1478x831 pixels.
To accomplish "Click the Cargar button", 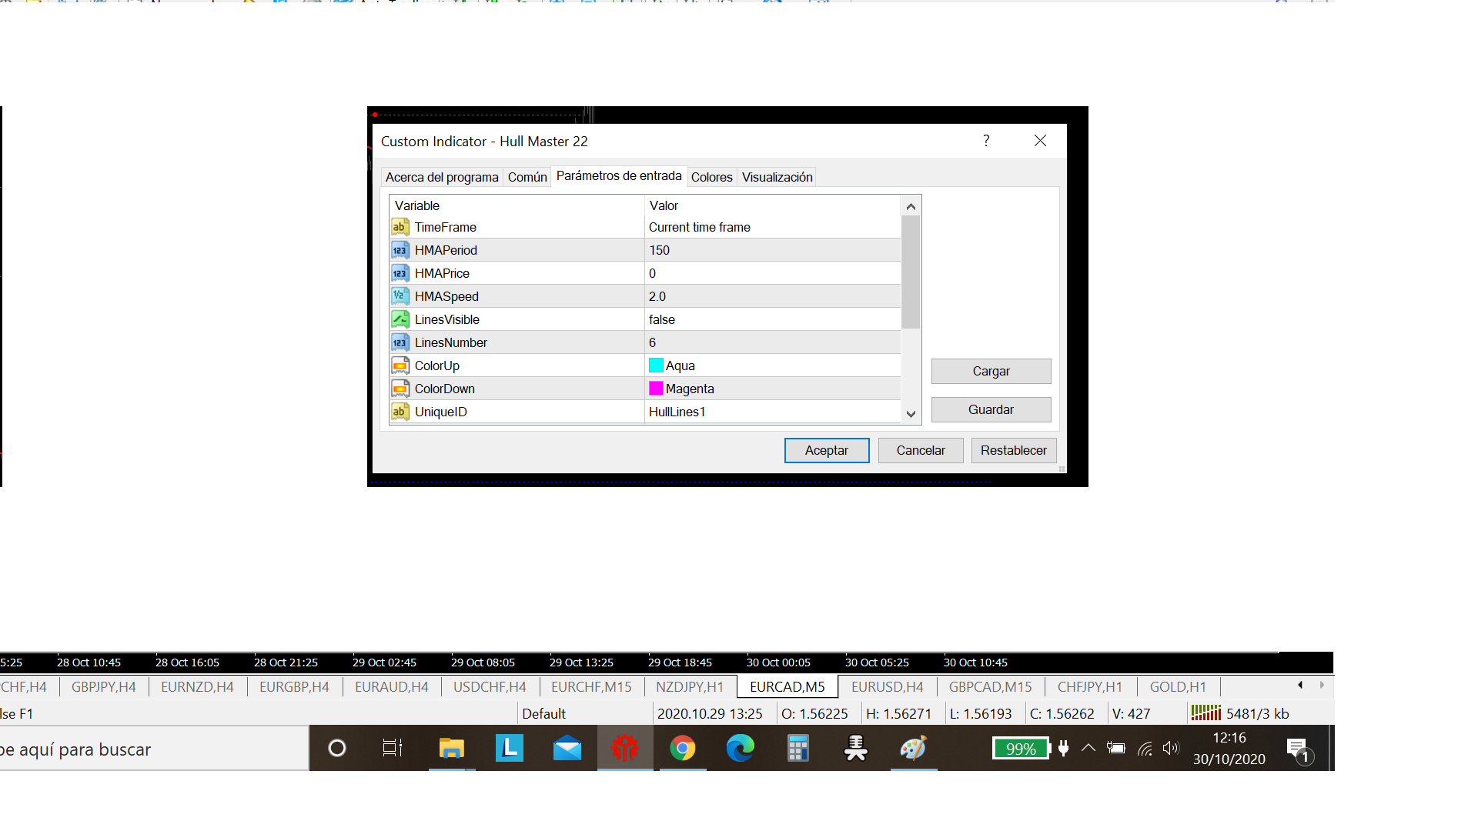I will (991, 371).
